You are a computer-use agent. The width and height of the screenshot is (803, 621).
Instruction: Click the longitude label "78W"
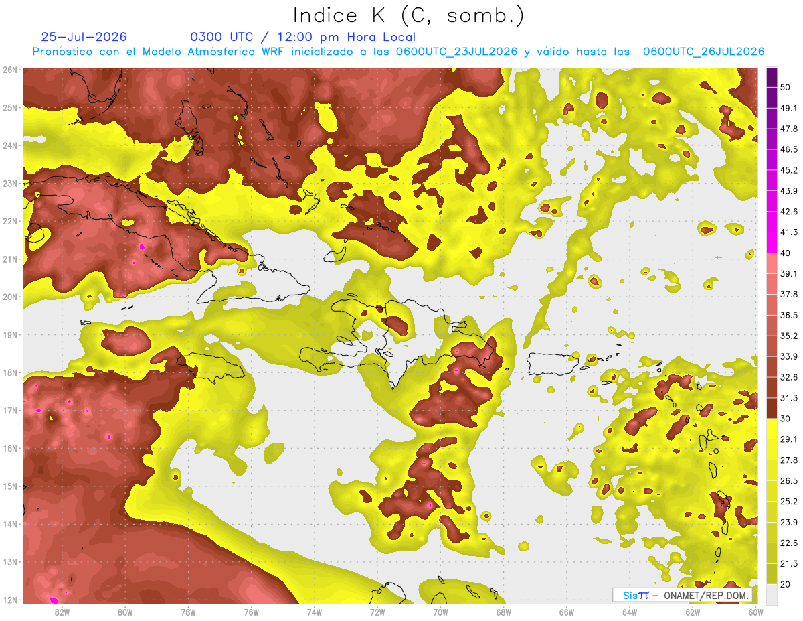click(x=188, y=612)
